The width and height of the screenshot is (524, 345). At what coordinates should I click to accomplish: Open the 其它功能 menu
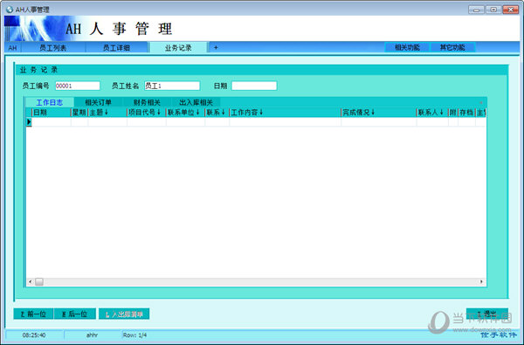(452, 47)
